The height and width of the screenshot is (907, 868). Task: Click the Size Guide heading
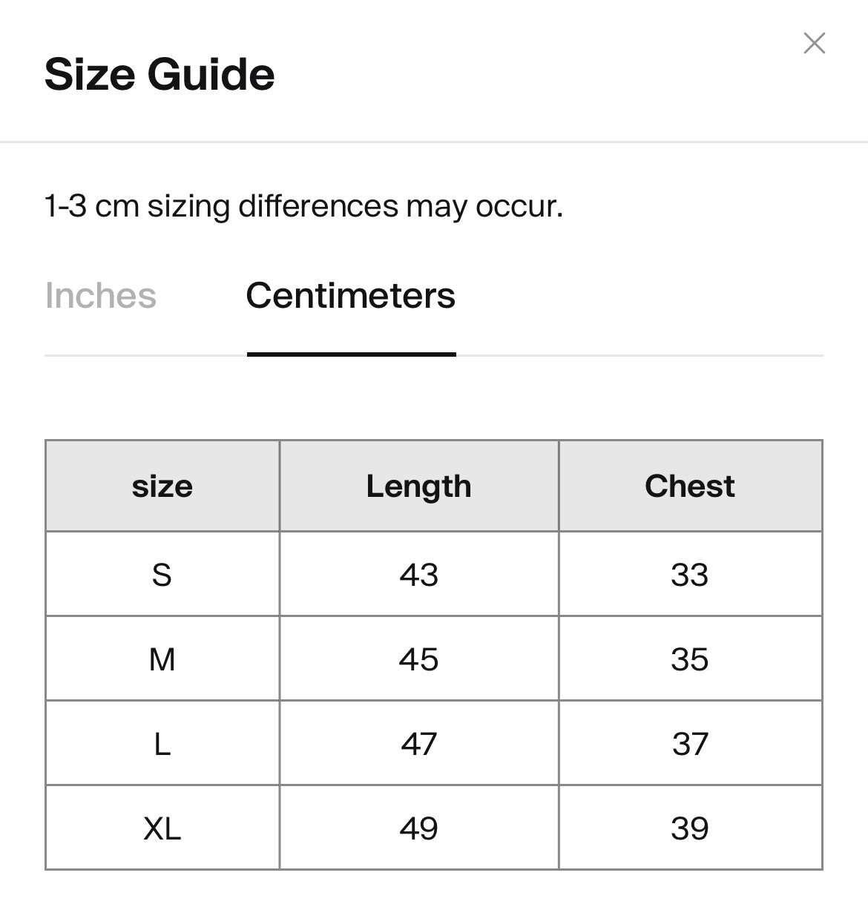click(160, 73)
